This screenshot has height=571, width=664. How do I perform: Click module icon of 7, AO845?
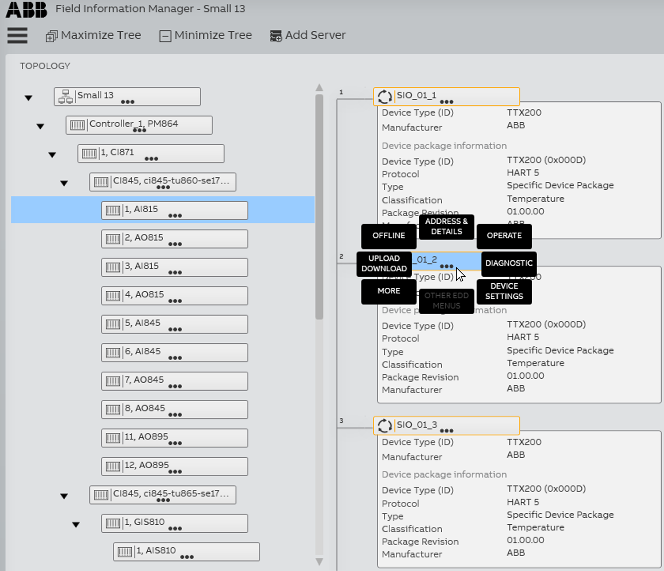point(113,381)
